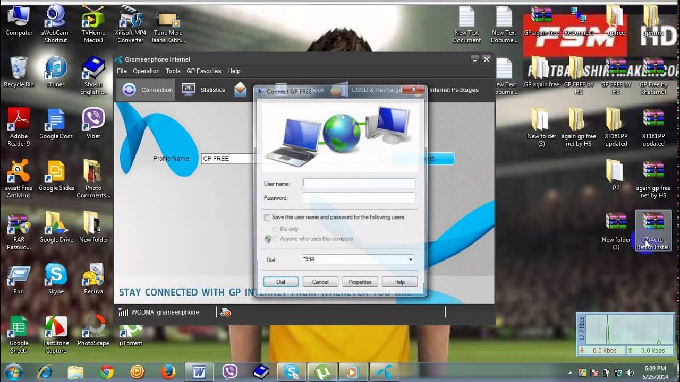
Task: Switch to Microsoft Word in taskbar
Action: point(199,372)
